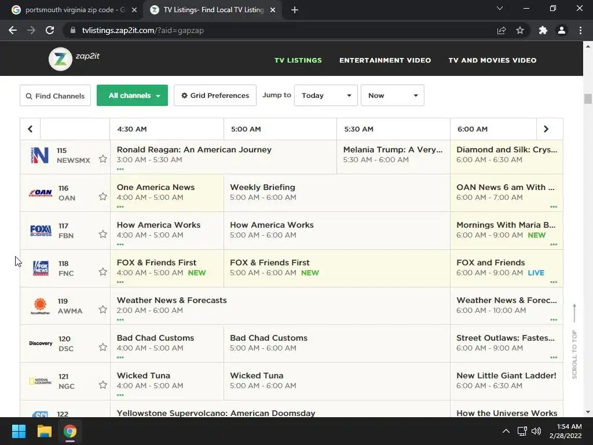
Task: Open the Discovery channel logo
Action: click(41, 344)
